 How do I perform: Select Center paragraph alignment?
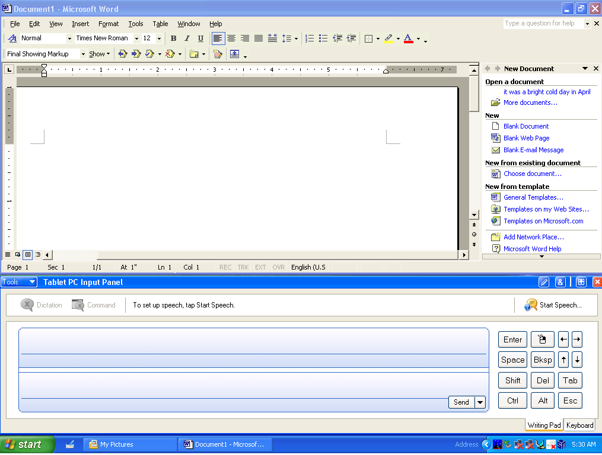coord(231,39)
